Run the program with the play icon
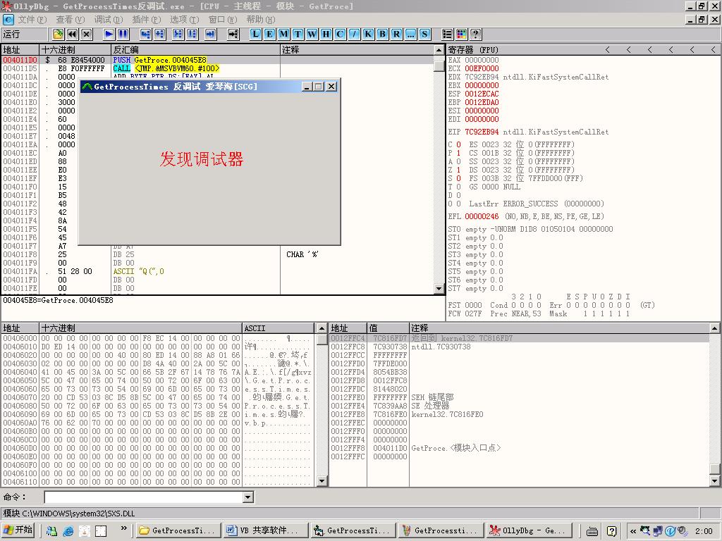Image resolution: width=722 pixels, height=541 pixels. [x=109, y=34]
